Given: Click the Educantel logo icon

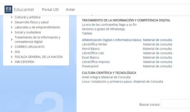Looking at the screenshot, I should pyautogui.click(x=8, y=10).
